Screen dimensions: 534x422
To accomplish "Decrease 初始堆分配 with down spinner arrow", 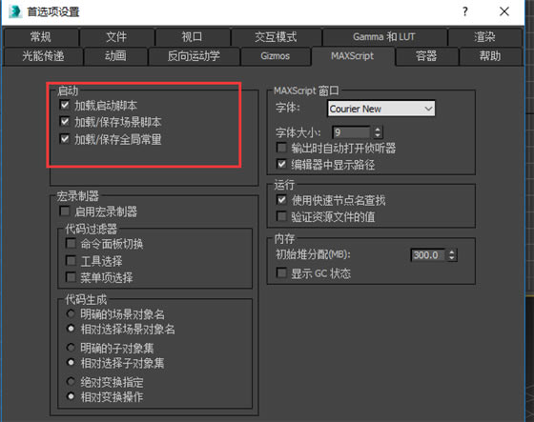I will click(x=452, y=258).
